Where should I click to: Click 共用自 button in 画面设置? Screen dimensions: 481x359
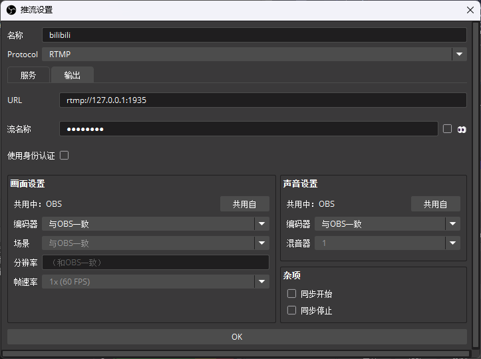(x=244, y=204)
